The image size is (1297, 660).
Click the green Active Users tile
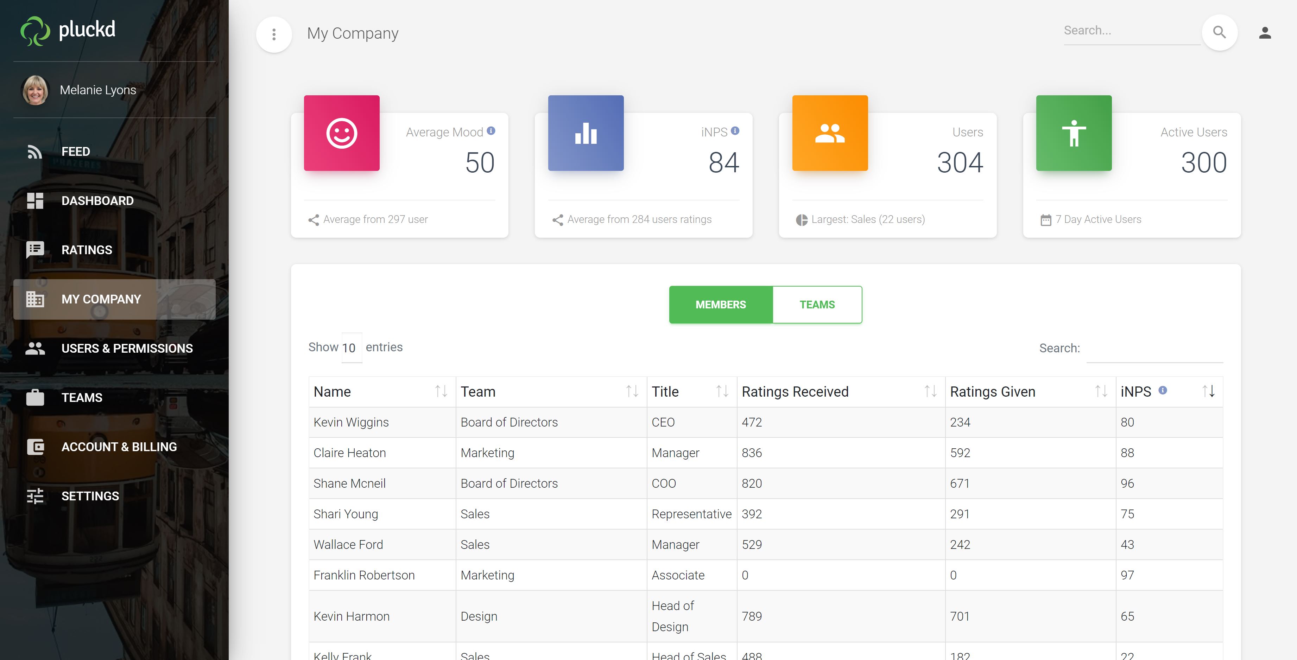pyautogui.click(x=1074, y=133)
